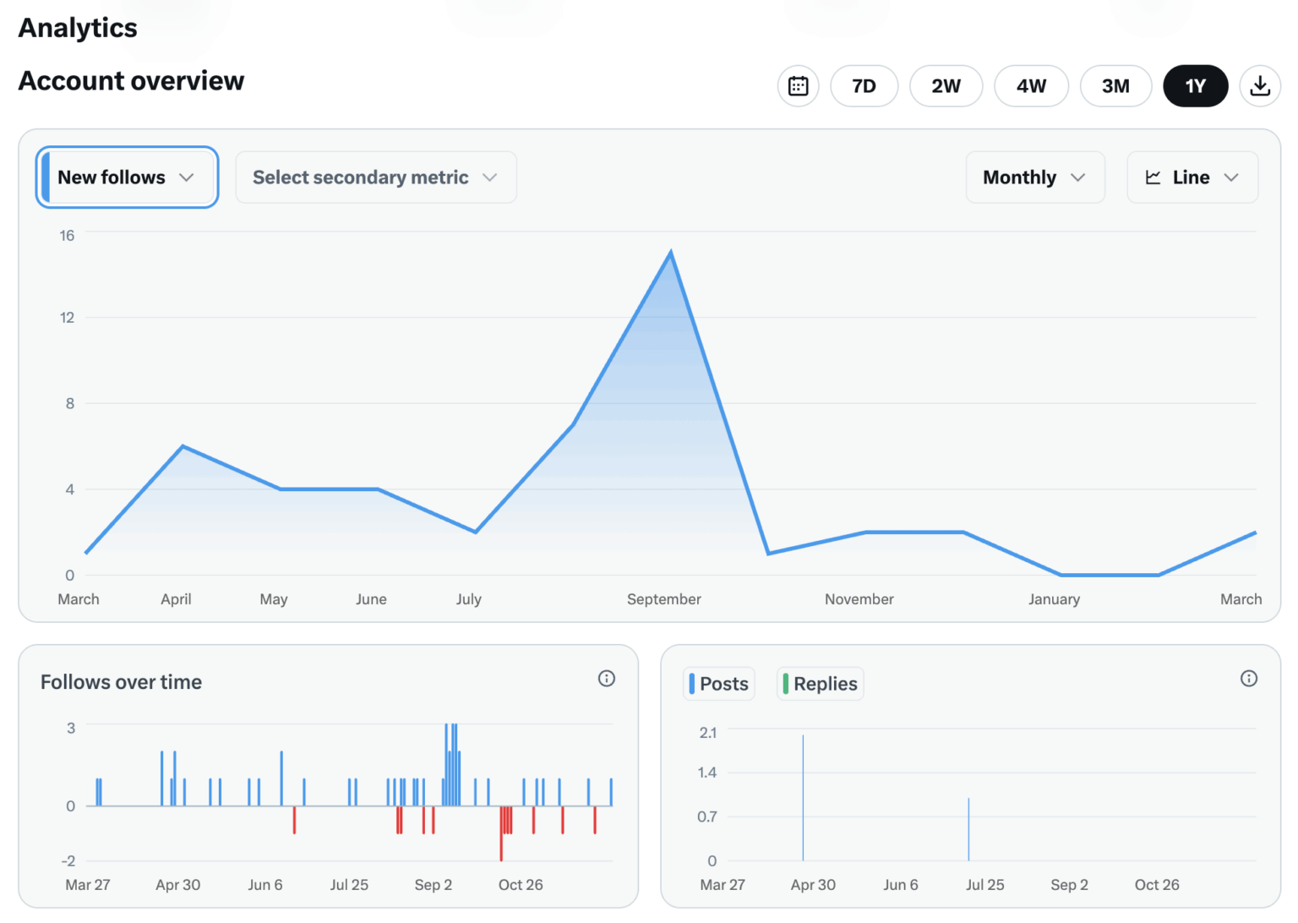The image size is (1298, 923).
Task: Open the Select secondary metric dropdown
Action: pyautogui.click(x=375, y=177)
